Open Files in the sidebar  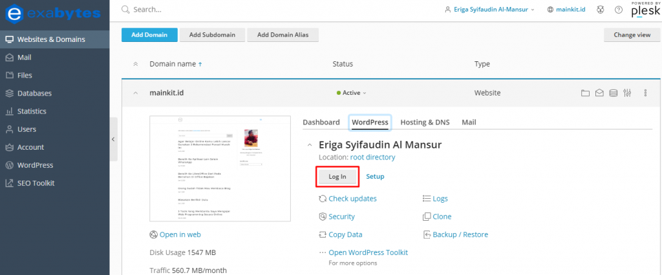pyautogui.click(x=54, y=76)
